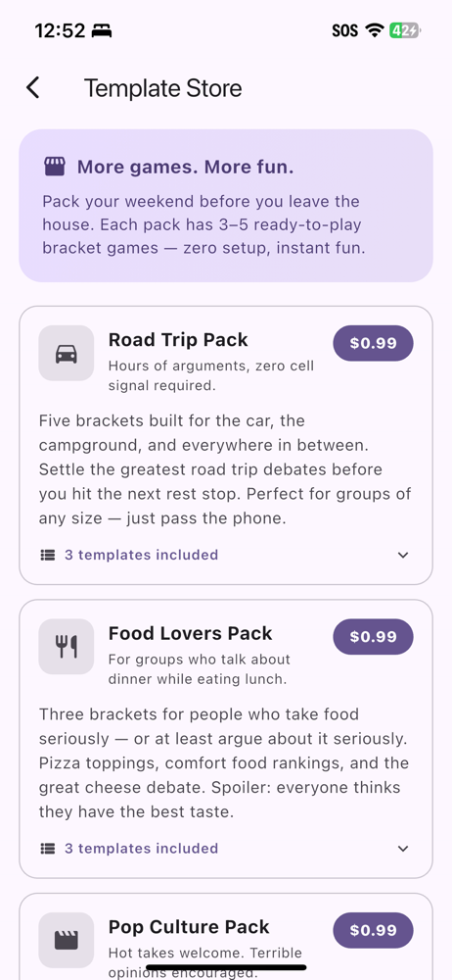Tap the Template Store header title
Screen dimensions: 452x980
[x=163, y=88]
